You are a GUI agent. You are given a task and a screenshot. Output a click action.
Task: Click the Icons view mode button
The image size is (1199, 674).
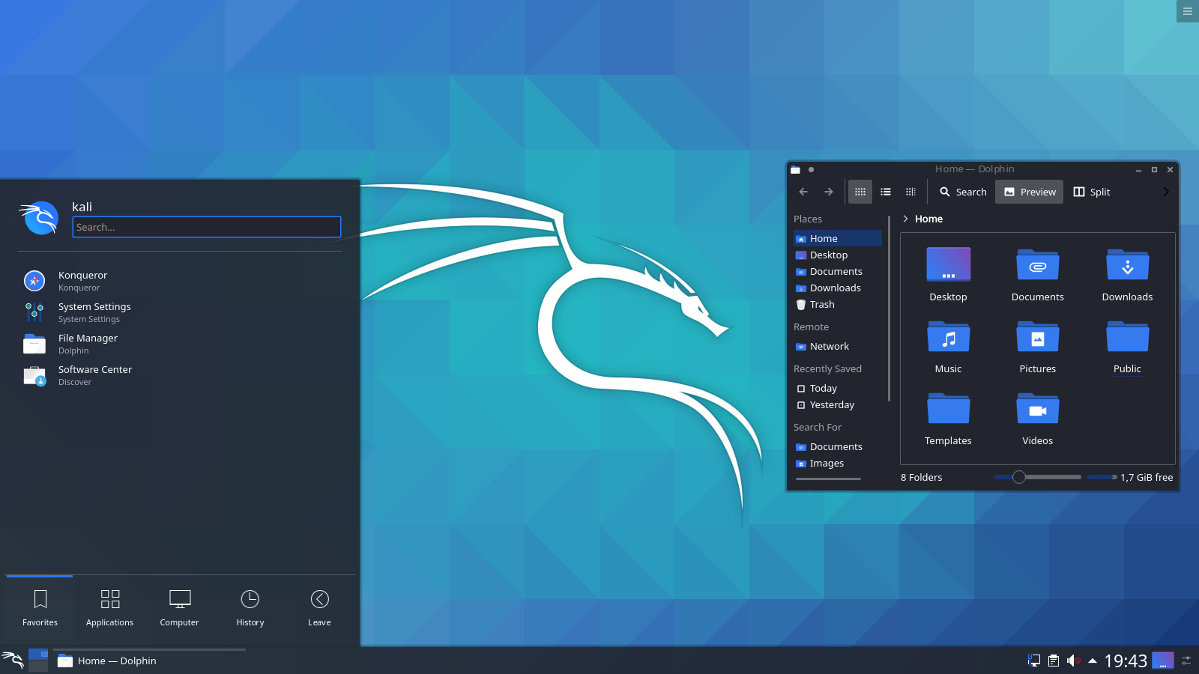860,192
